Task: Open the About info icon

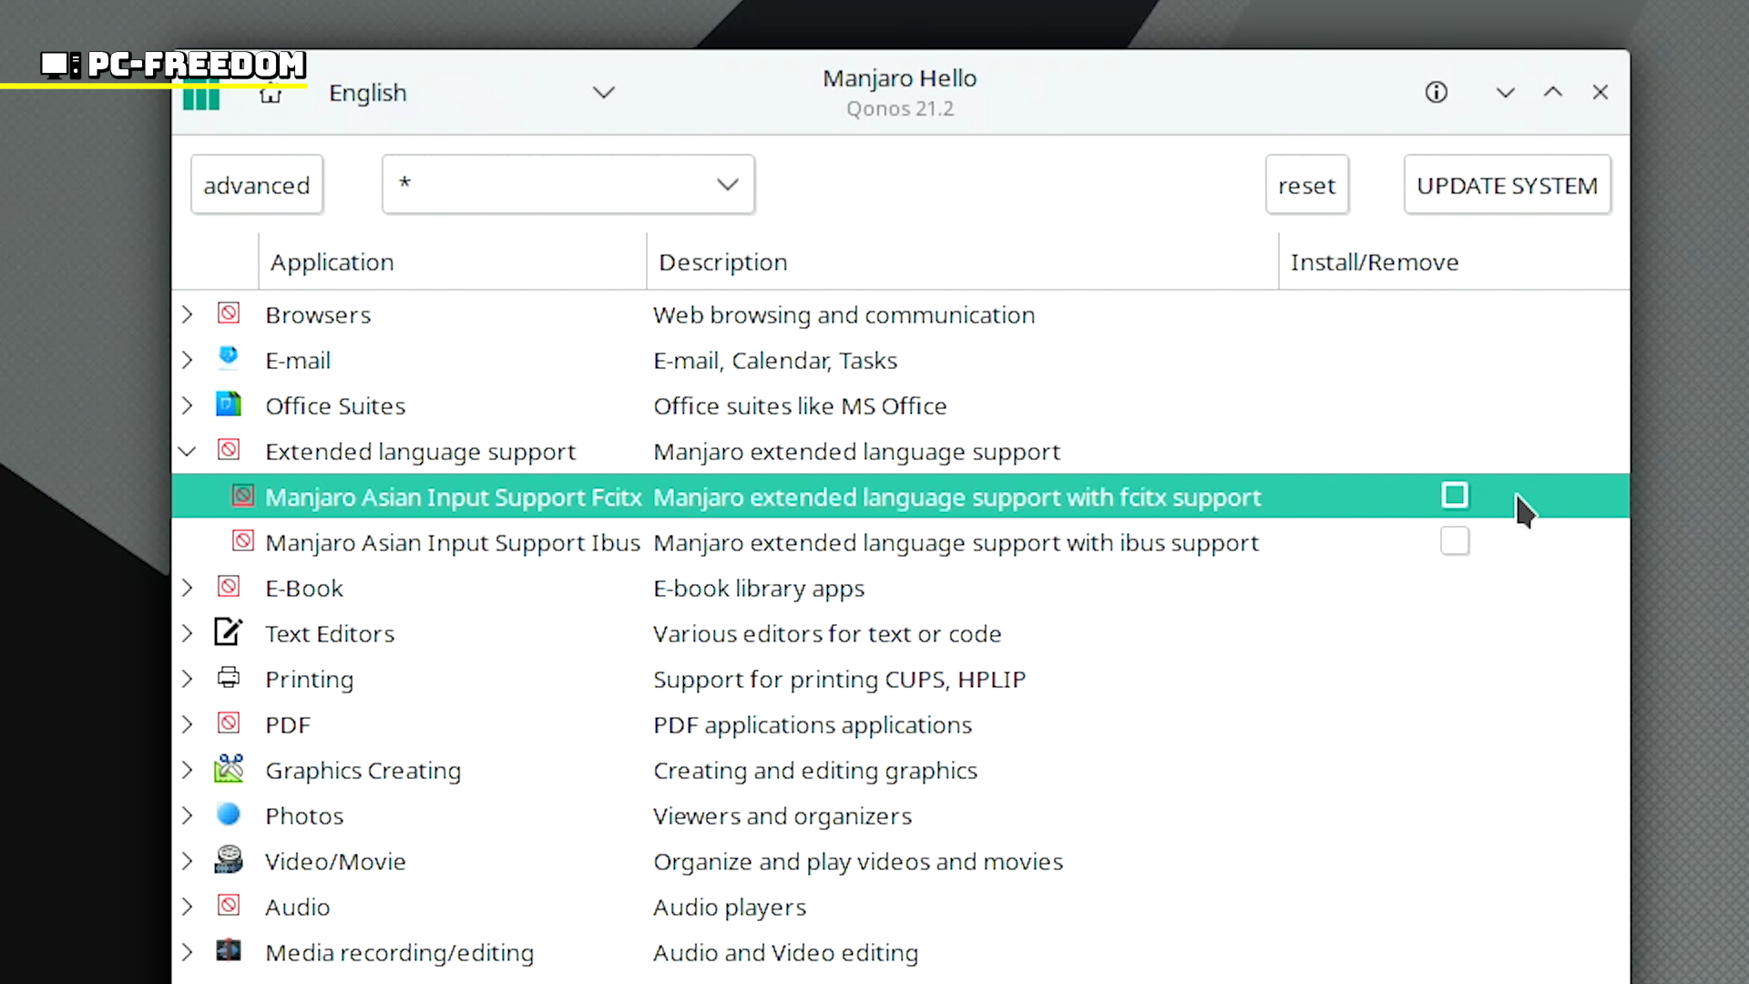Action: coord(1436,92)
